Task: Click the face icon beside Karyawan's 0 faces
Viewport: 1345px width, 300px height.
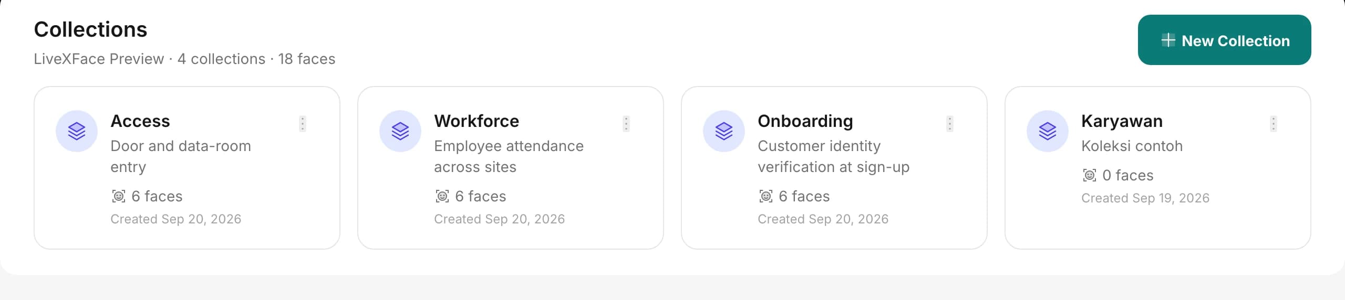Action: (1090, 175)
